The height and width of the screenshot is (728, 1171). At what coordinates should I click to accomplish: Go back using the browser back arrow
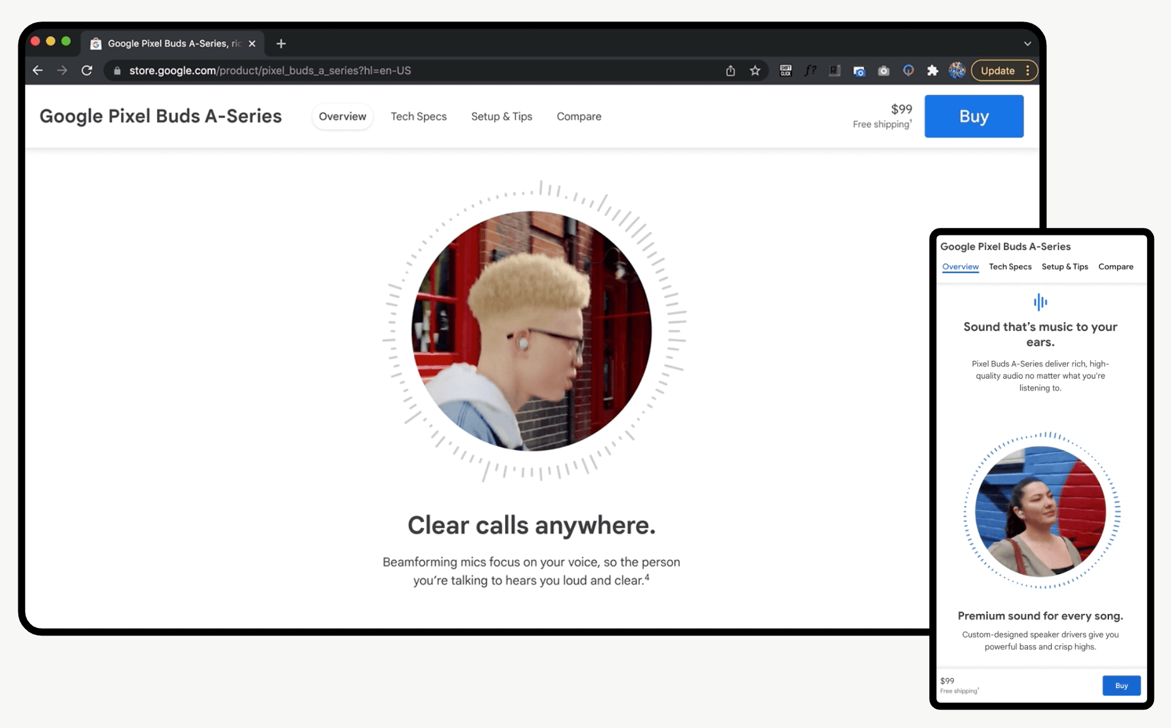(38, 70)
